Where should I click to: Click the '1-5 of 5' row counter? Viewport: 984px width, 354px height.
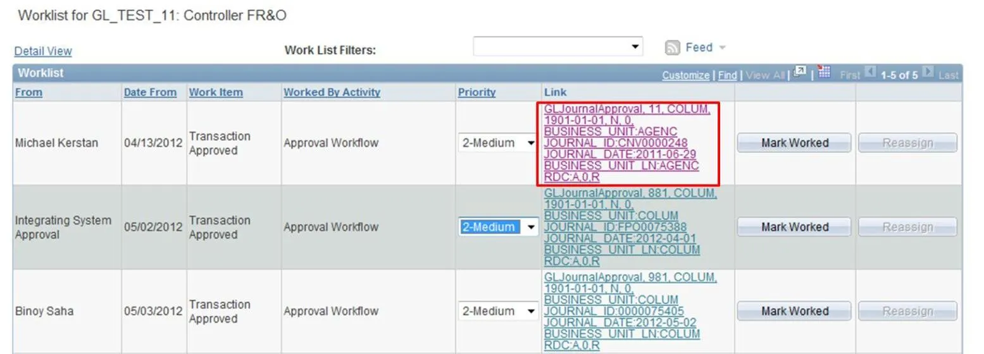pos(899,75)
